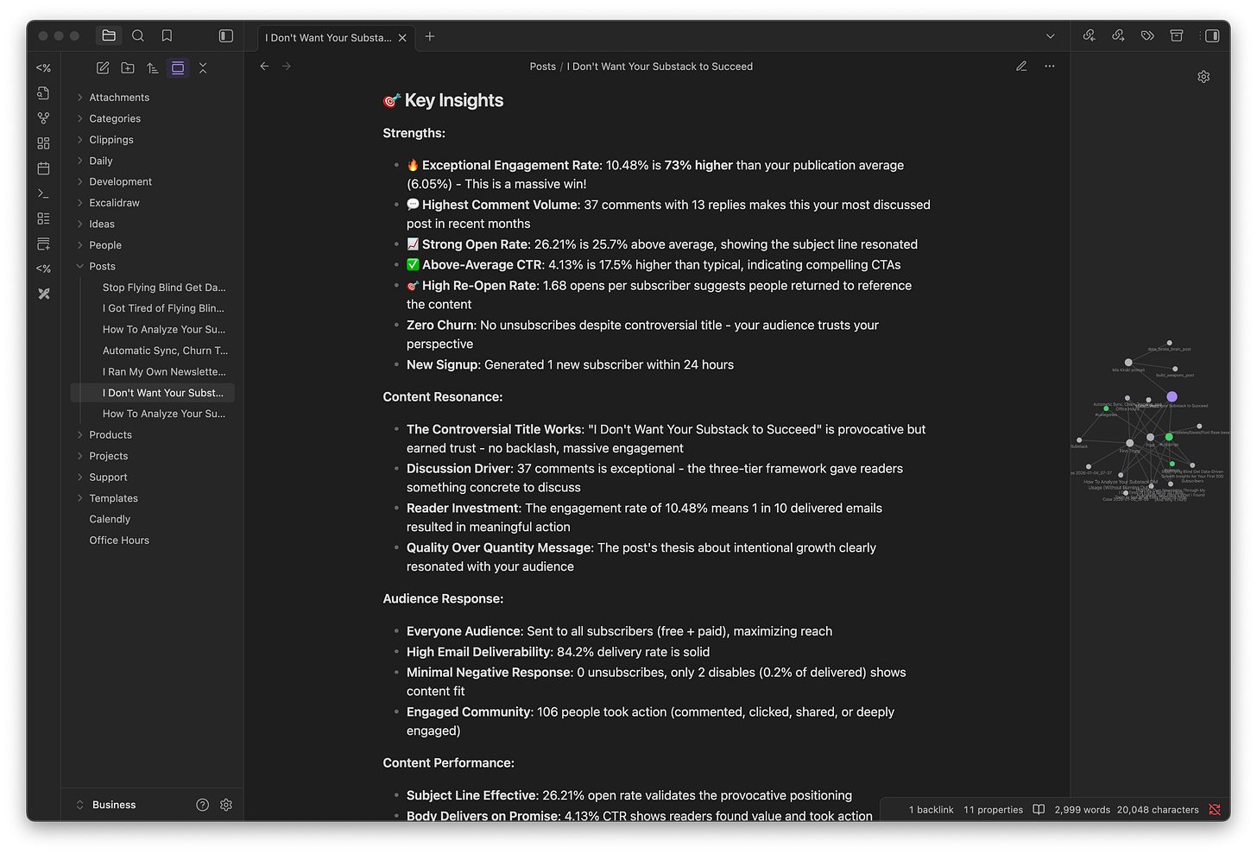Click the purple node in graph view

tap(1172, 397)
